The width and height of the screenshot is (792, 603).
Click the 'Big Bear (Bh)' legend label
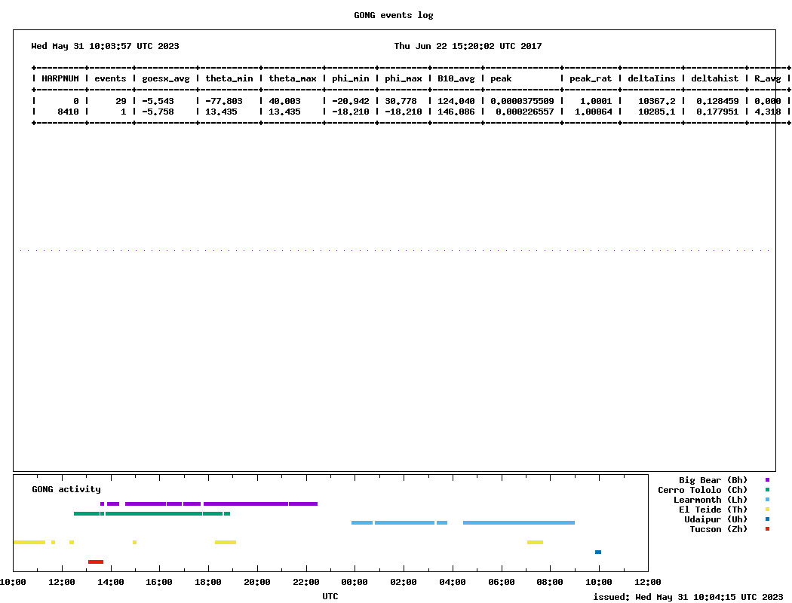pos(713,480)
